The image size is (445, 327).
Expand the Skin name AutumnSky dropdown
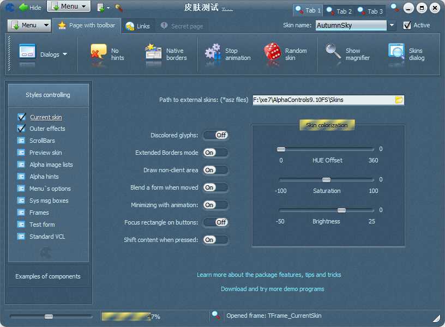(x=392, y=26)
